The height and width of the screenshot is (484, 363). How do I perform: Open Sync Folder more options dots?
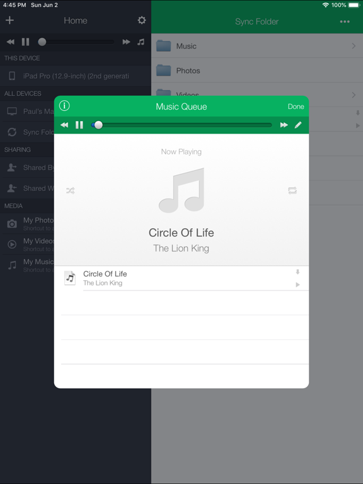pyautogui.click(x=345, y=21)
